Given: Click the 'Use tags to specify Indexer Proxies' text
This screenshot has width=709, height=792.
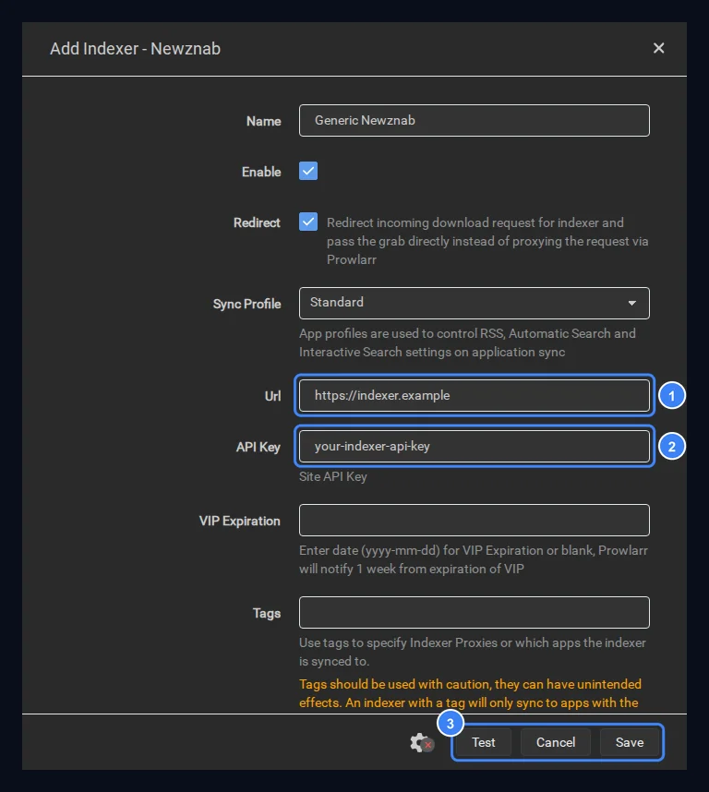Looking at the screenshot, I should 472,652.
